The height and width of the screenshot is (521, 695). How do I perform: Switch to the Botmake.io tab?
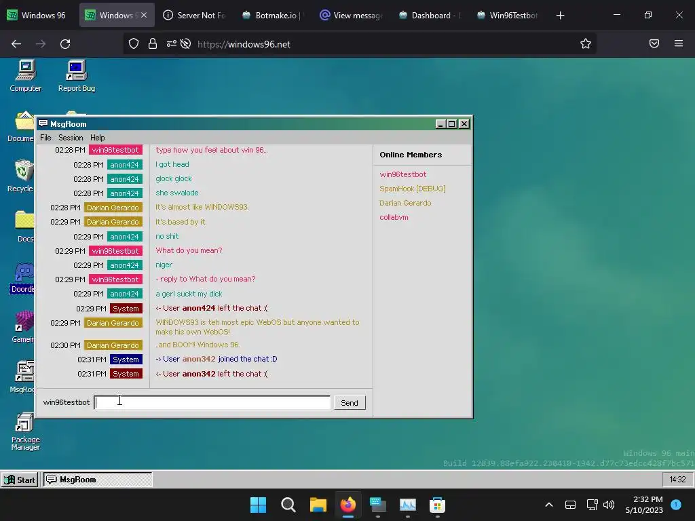[x=273, y=15]
